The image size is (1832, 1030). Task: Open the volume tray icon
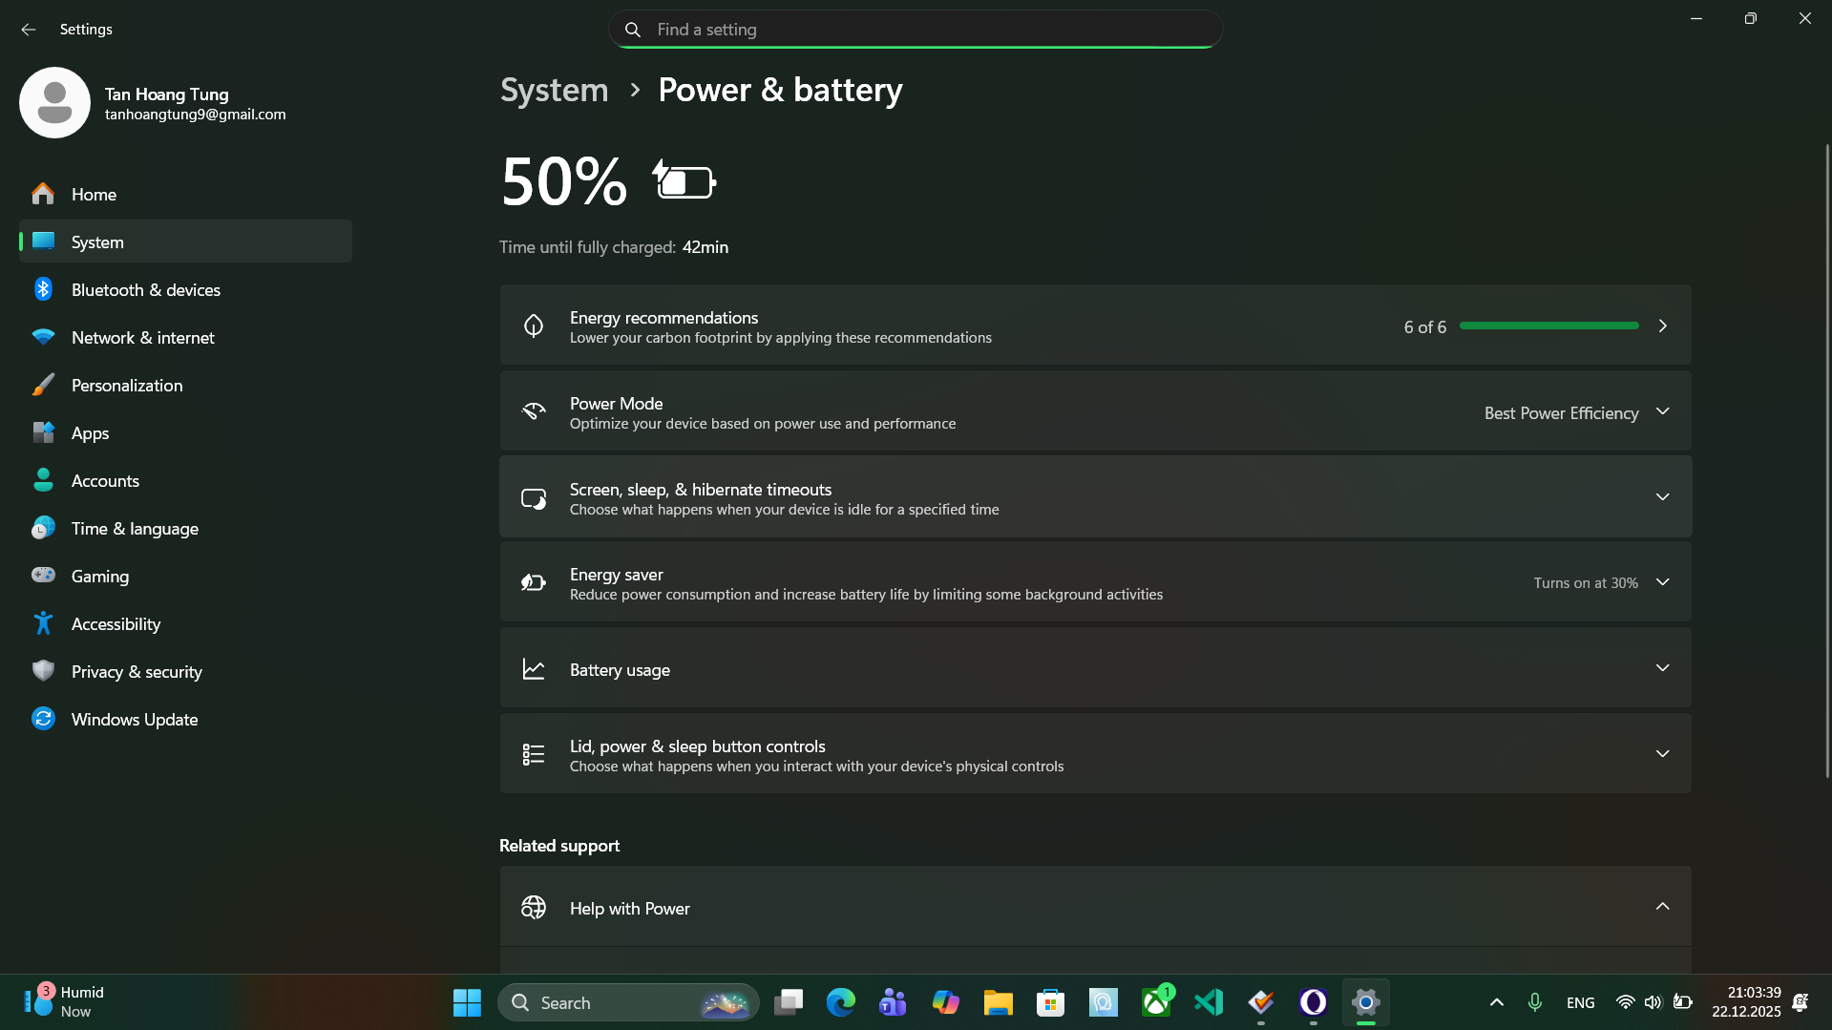click(x=1653, y=1002)
